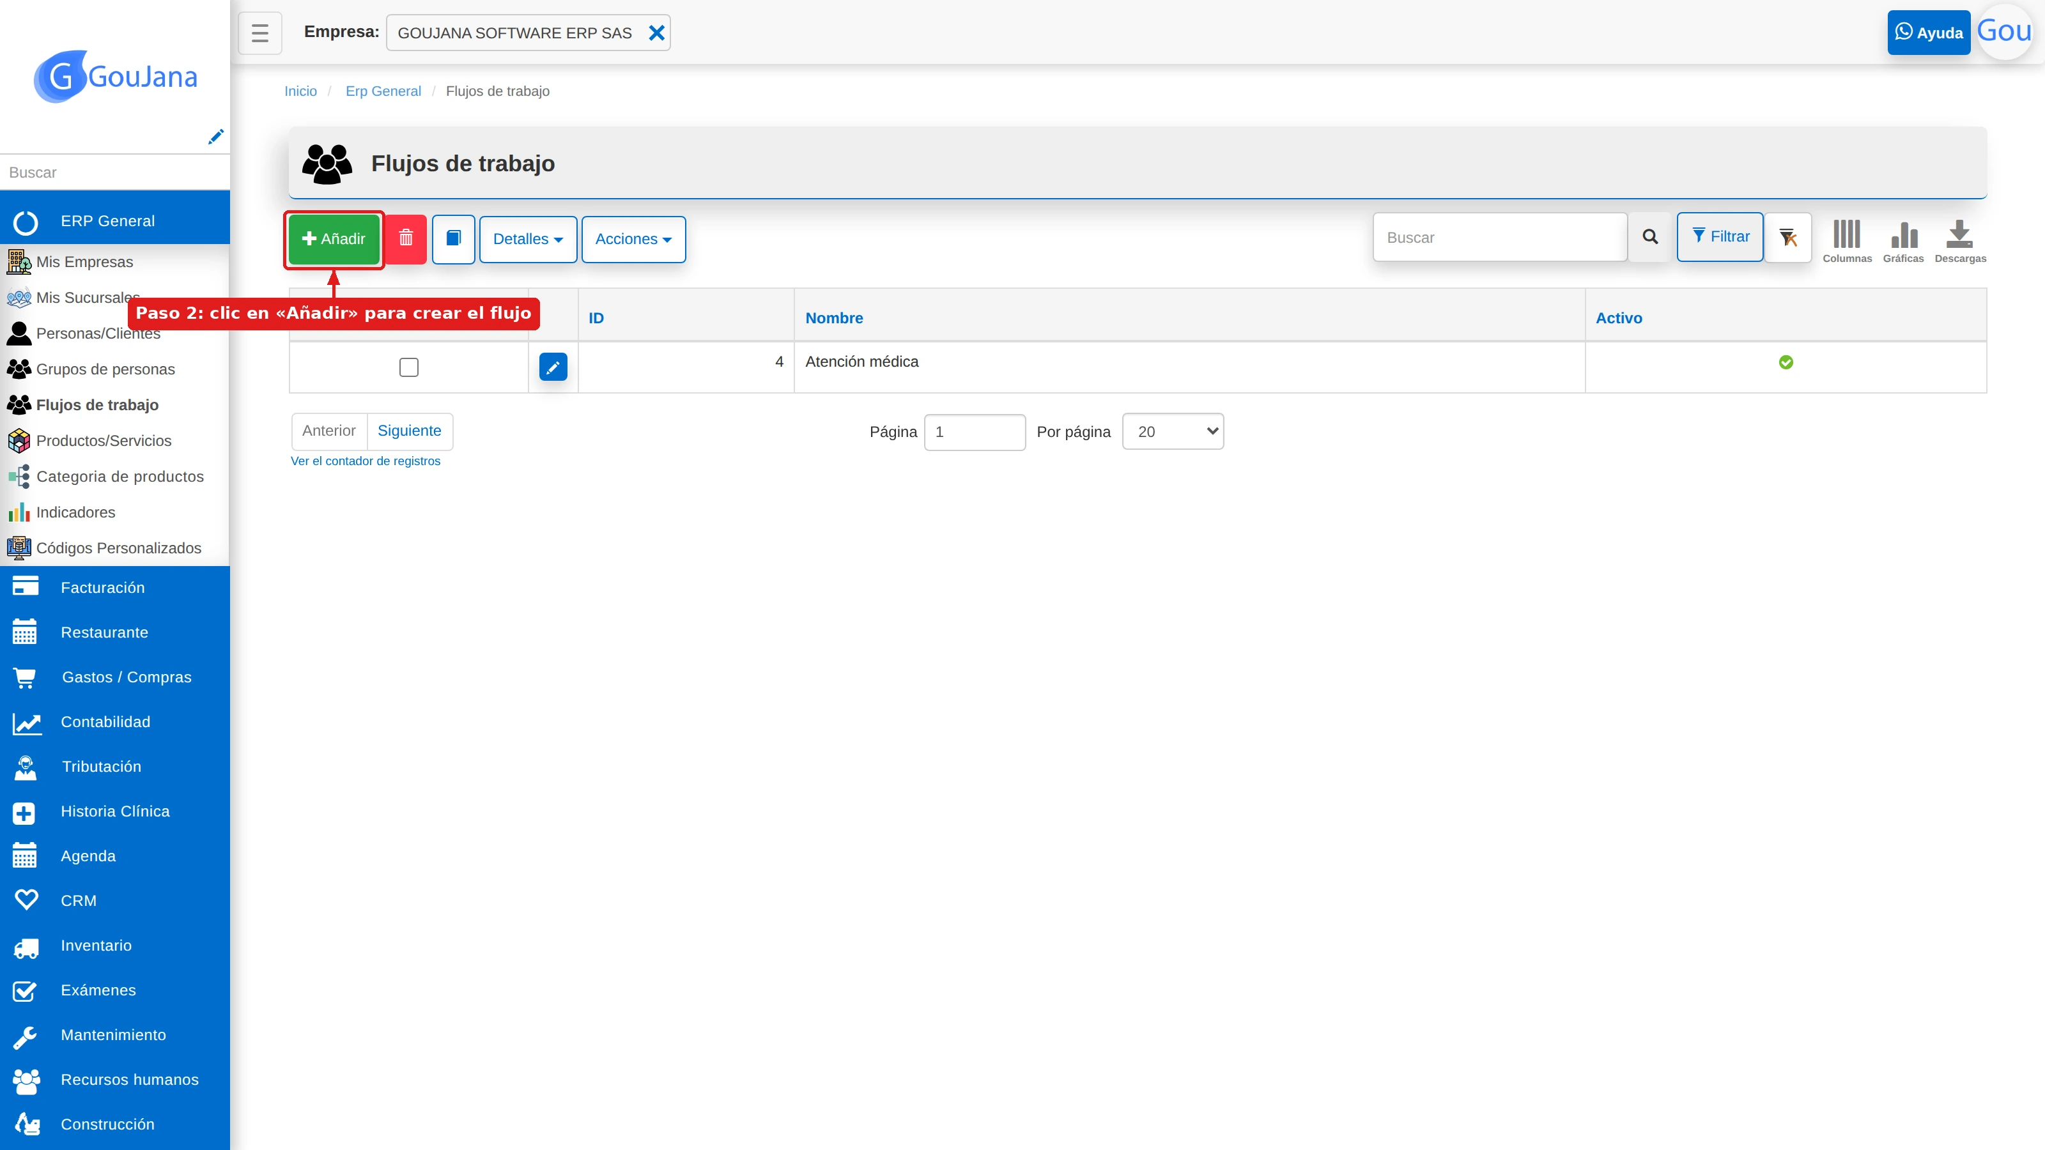The image size is (2045, 1150).
Task: Click the green Añadir button
Action: pos(334,239)
